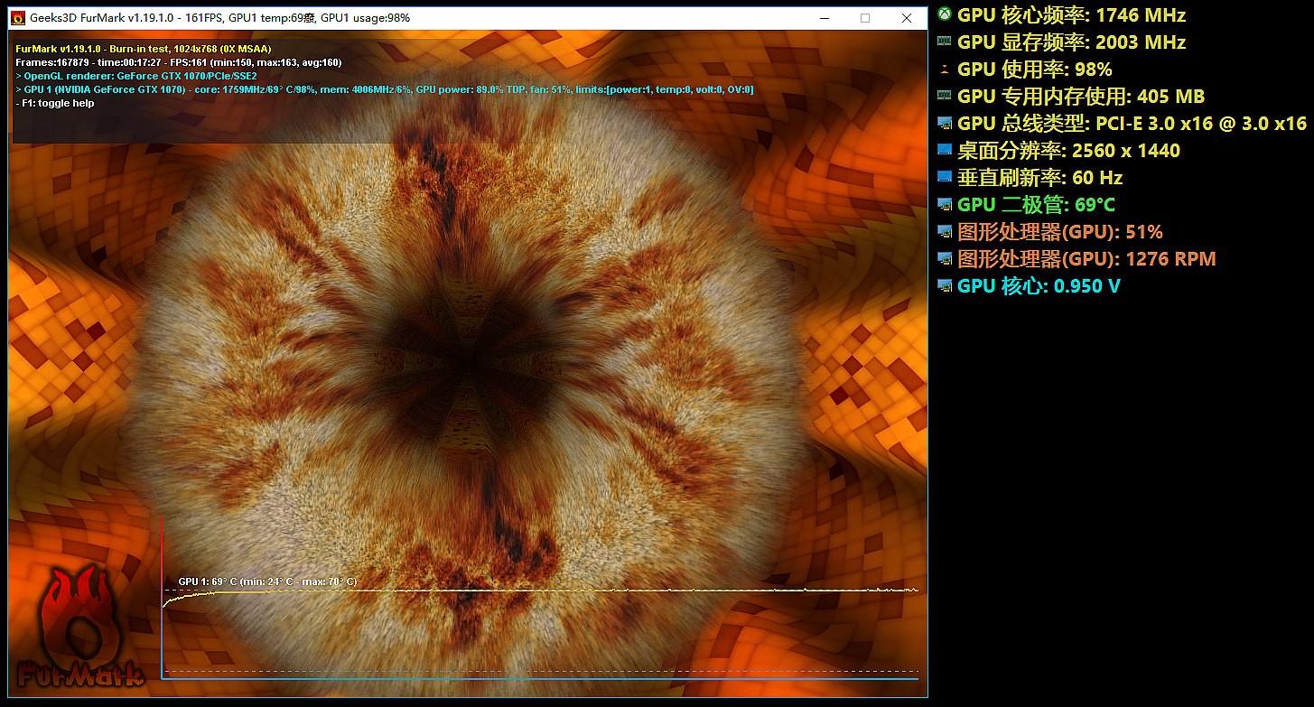Click the 图形处理器(GPU): 51% fan reading
The height and width of the screenshot is (707, 1314).
click(1060, 231)
